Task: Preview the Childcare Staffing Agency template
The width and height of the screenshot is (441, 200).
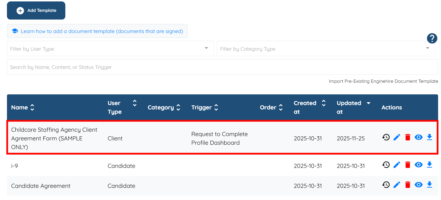Action: click(x=418, y=137)
